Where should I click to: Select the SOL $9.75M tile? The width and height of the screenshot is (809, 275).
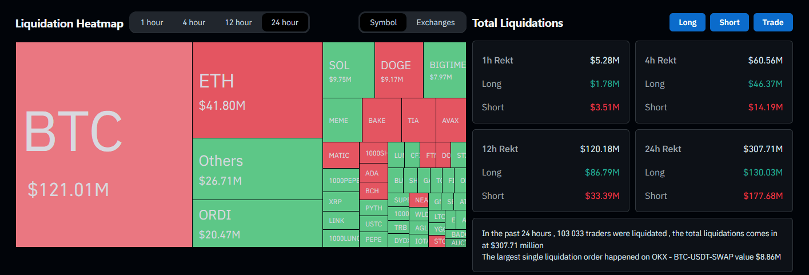click(x=348, y=70)
